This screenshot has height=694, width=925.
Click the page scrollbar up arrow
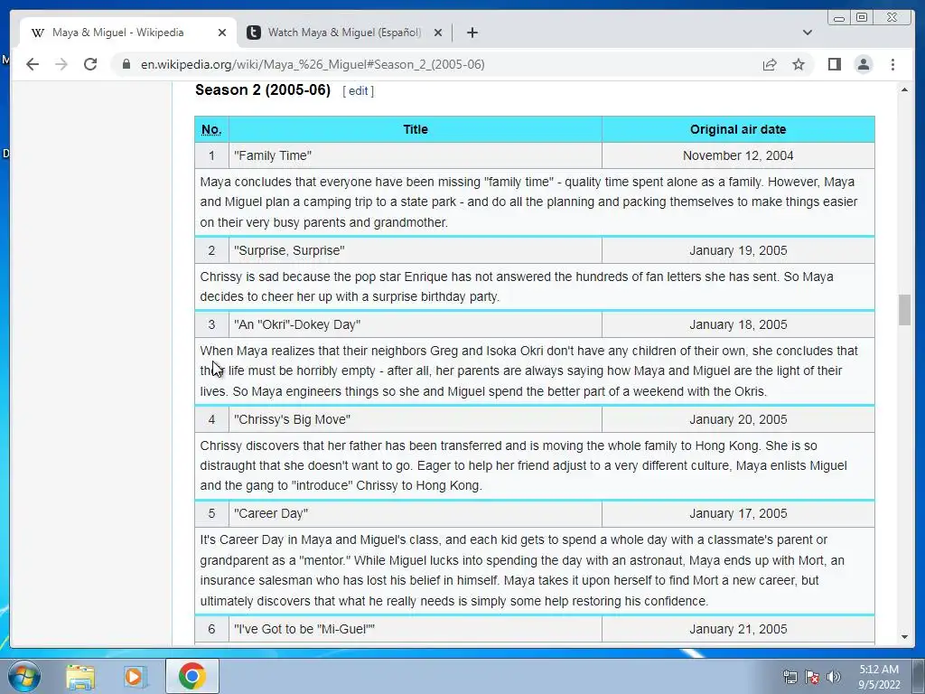904,89
